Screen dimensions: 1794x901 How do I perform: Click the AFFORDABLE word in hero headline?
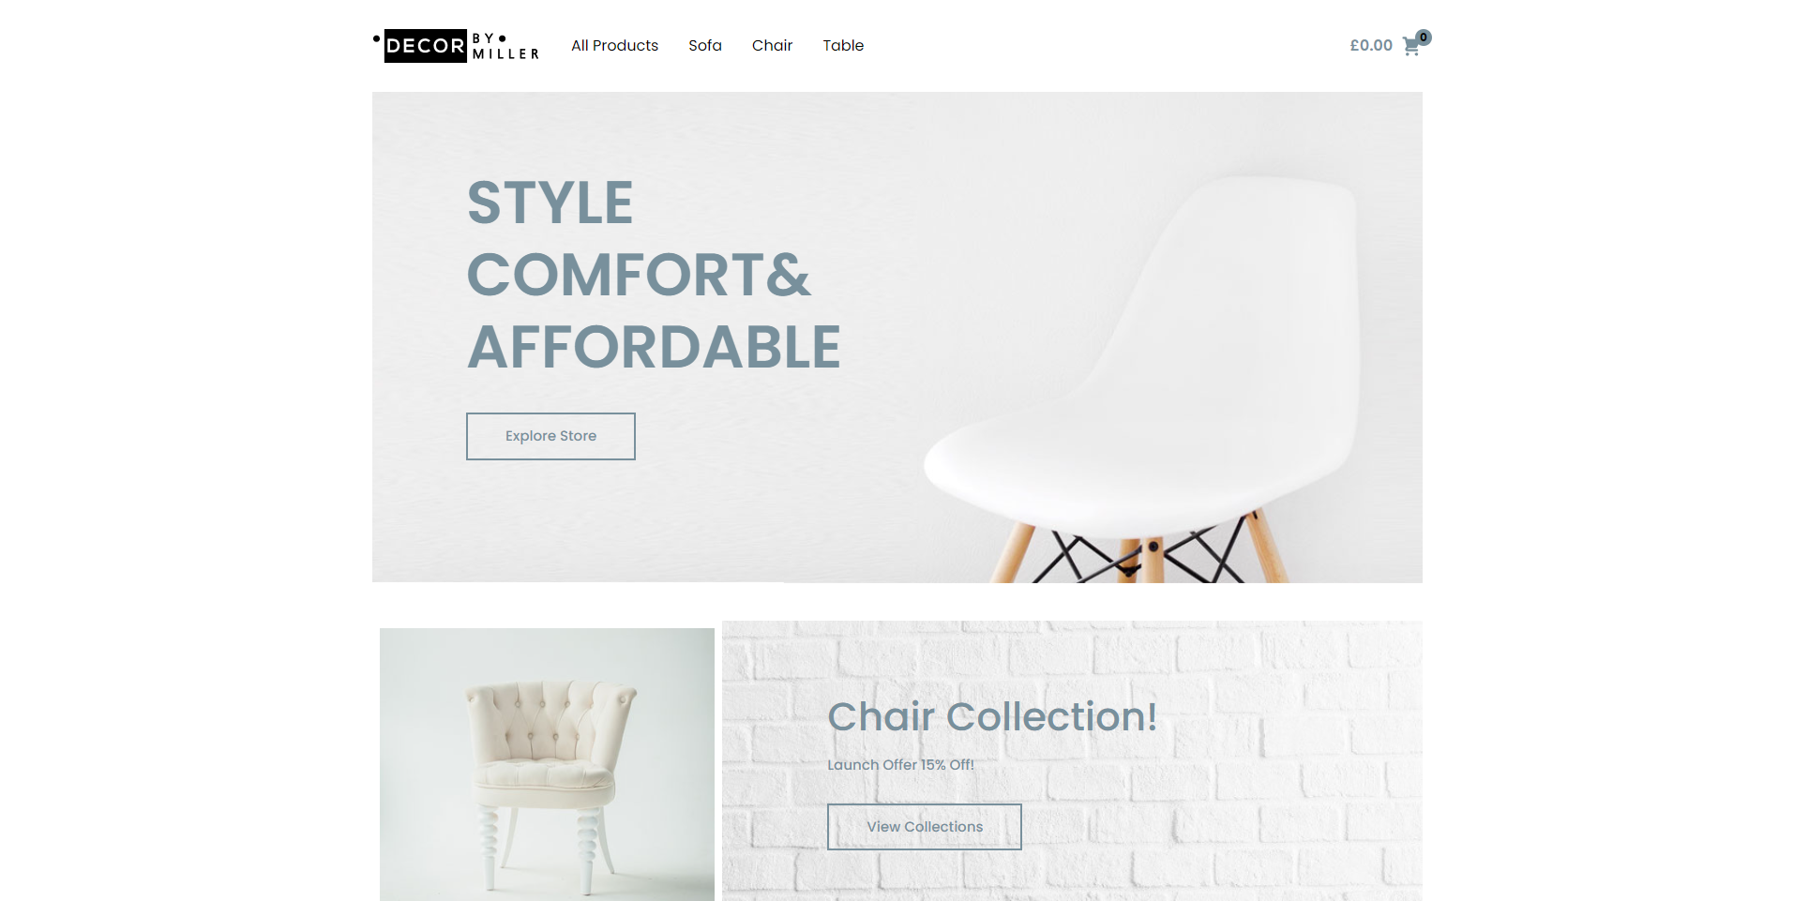pyautogui.click(x=654, y=348)
